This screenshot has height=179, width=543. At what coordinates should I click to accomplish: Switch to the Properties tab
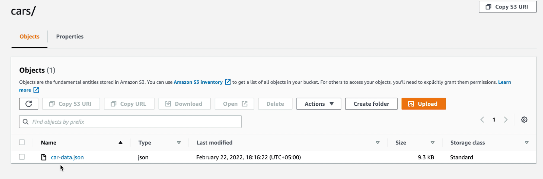[x=70, y=36]
